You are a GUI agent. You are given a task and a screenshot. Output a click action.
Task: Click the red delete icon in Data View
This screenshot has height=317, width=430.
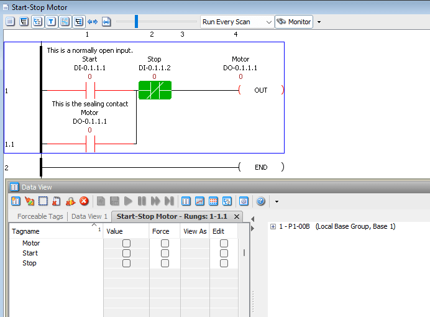point(83,201)
